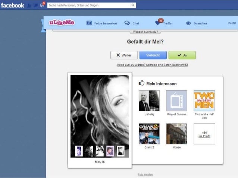Select the third small photo thumbnail
Screen dimensions: 238x178
(100, 151)
